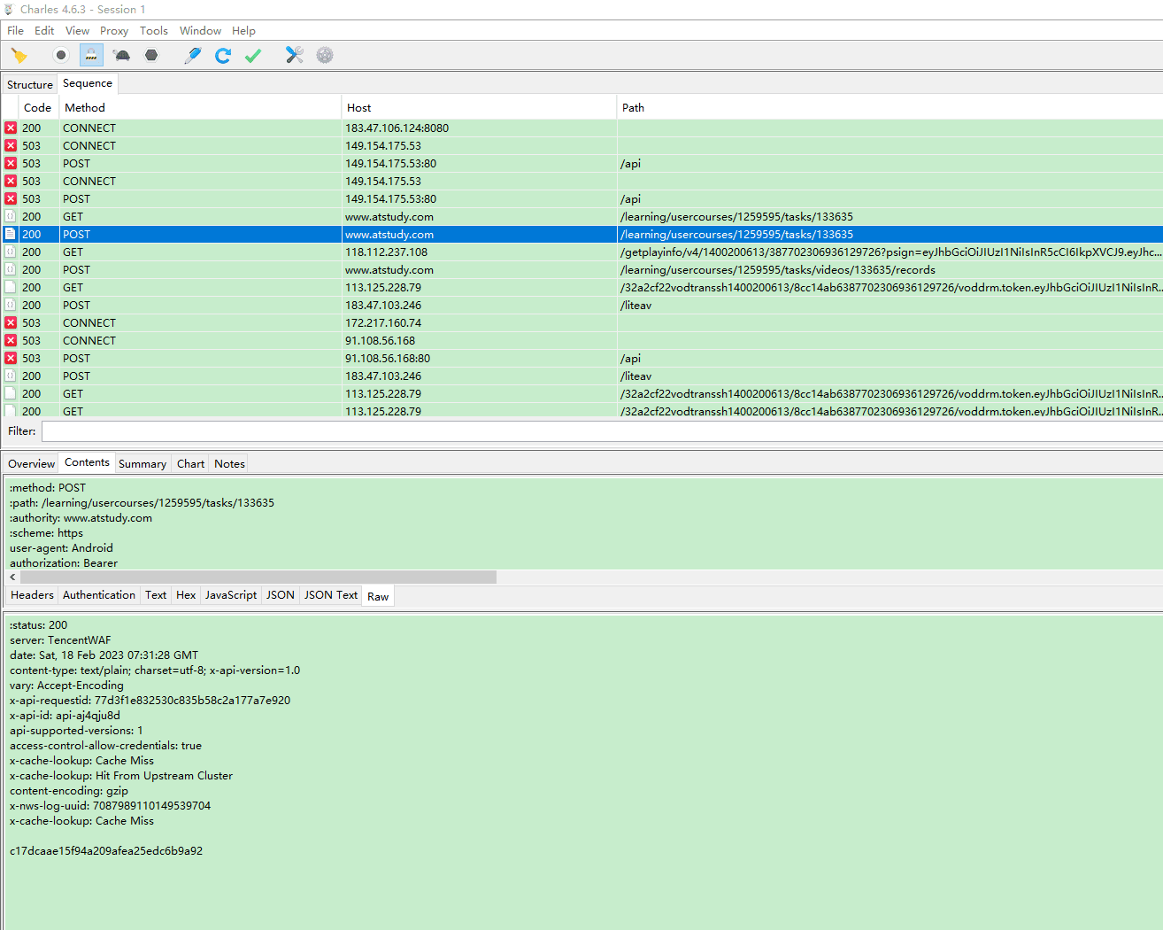The height and width of the screenshot is (930, 1163).
Task: Select the CONNECT 183.47.106.124:8080 row
Action: pos(581,128)
